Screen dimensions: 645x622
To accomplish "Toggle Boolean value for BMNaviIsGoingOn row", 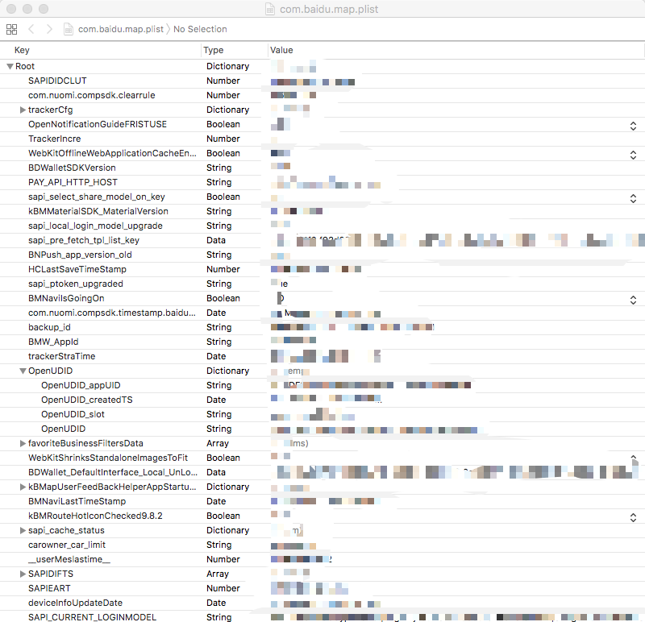I will pos(633,299).
